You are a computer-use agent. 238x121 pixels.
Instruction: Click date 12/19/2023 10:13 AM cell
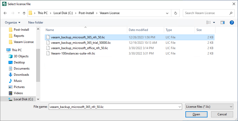pos(143,43)
